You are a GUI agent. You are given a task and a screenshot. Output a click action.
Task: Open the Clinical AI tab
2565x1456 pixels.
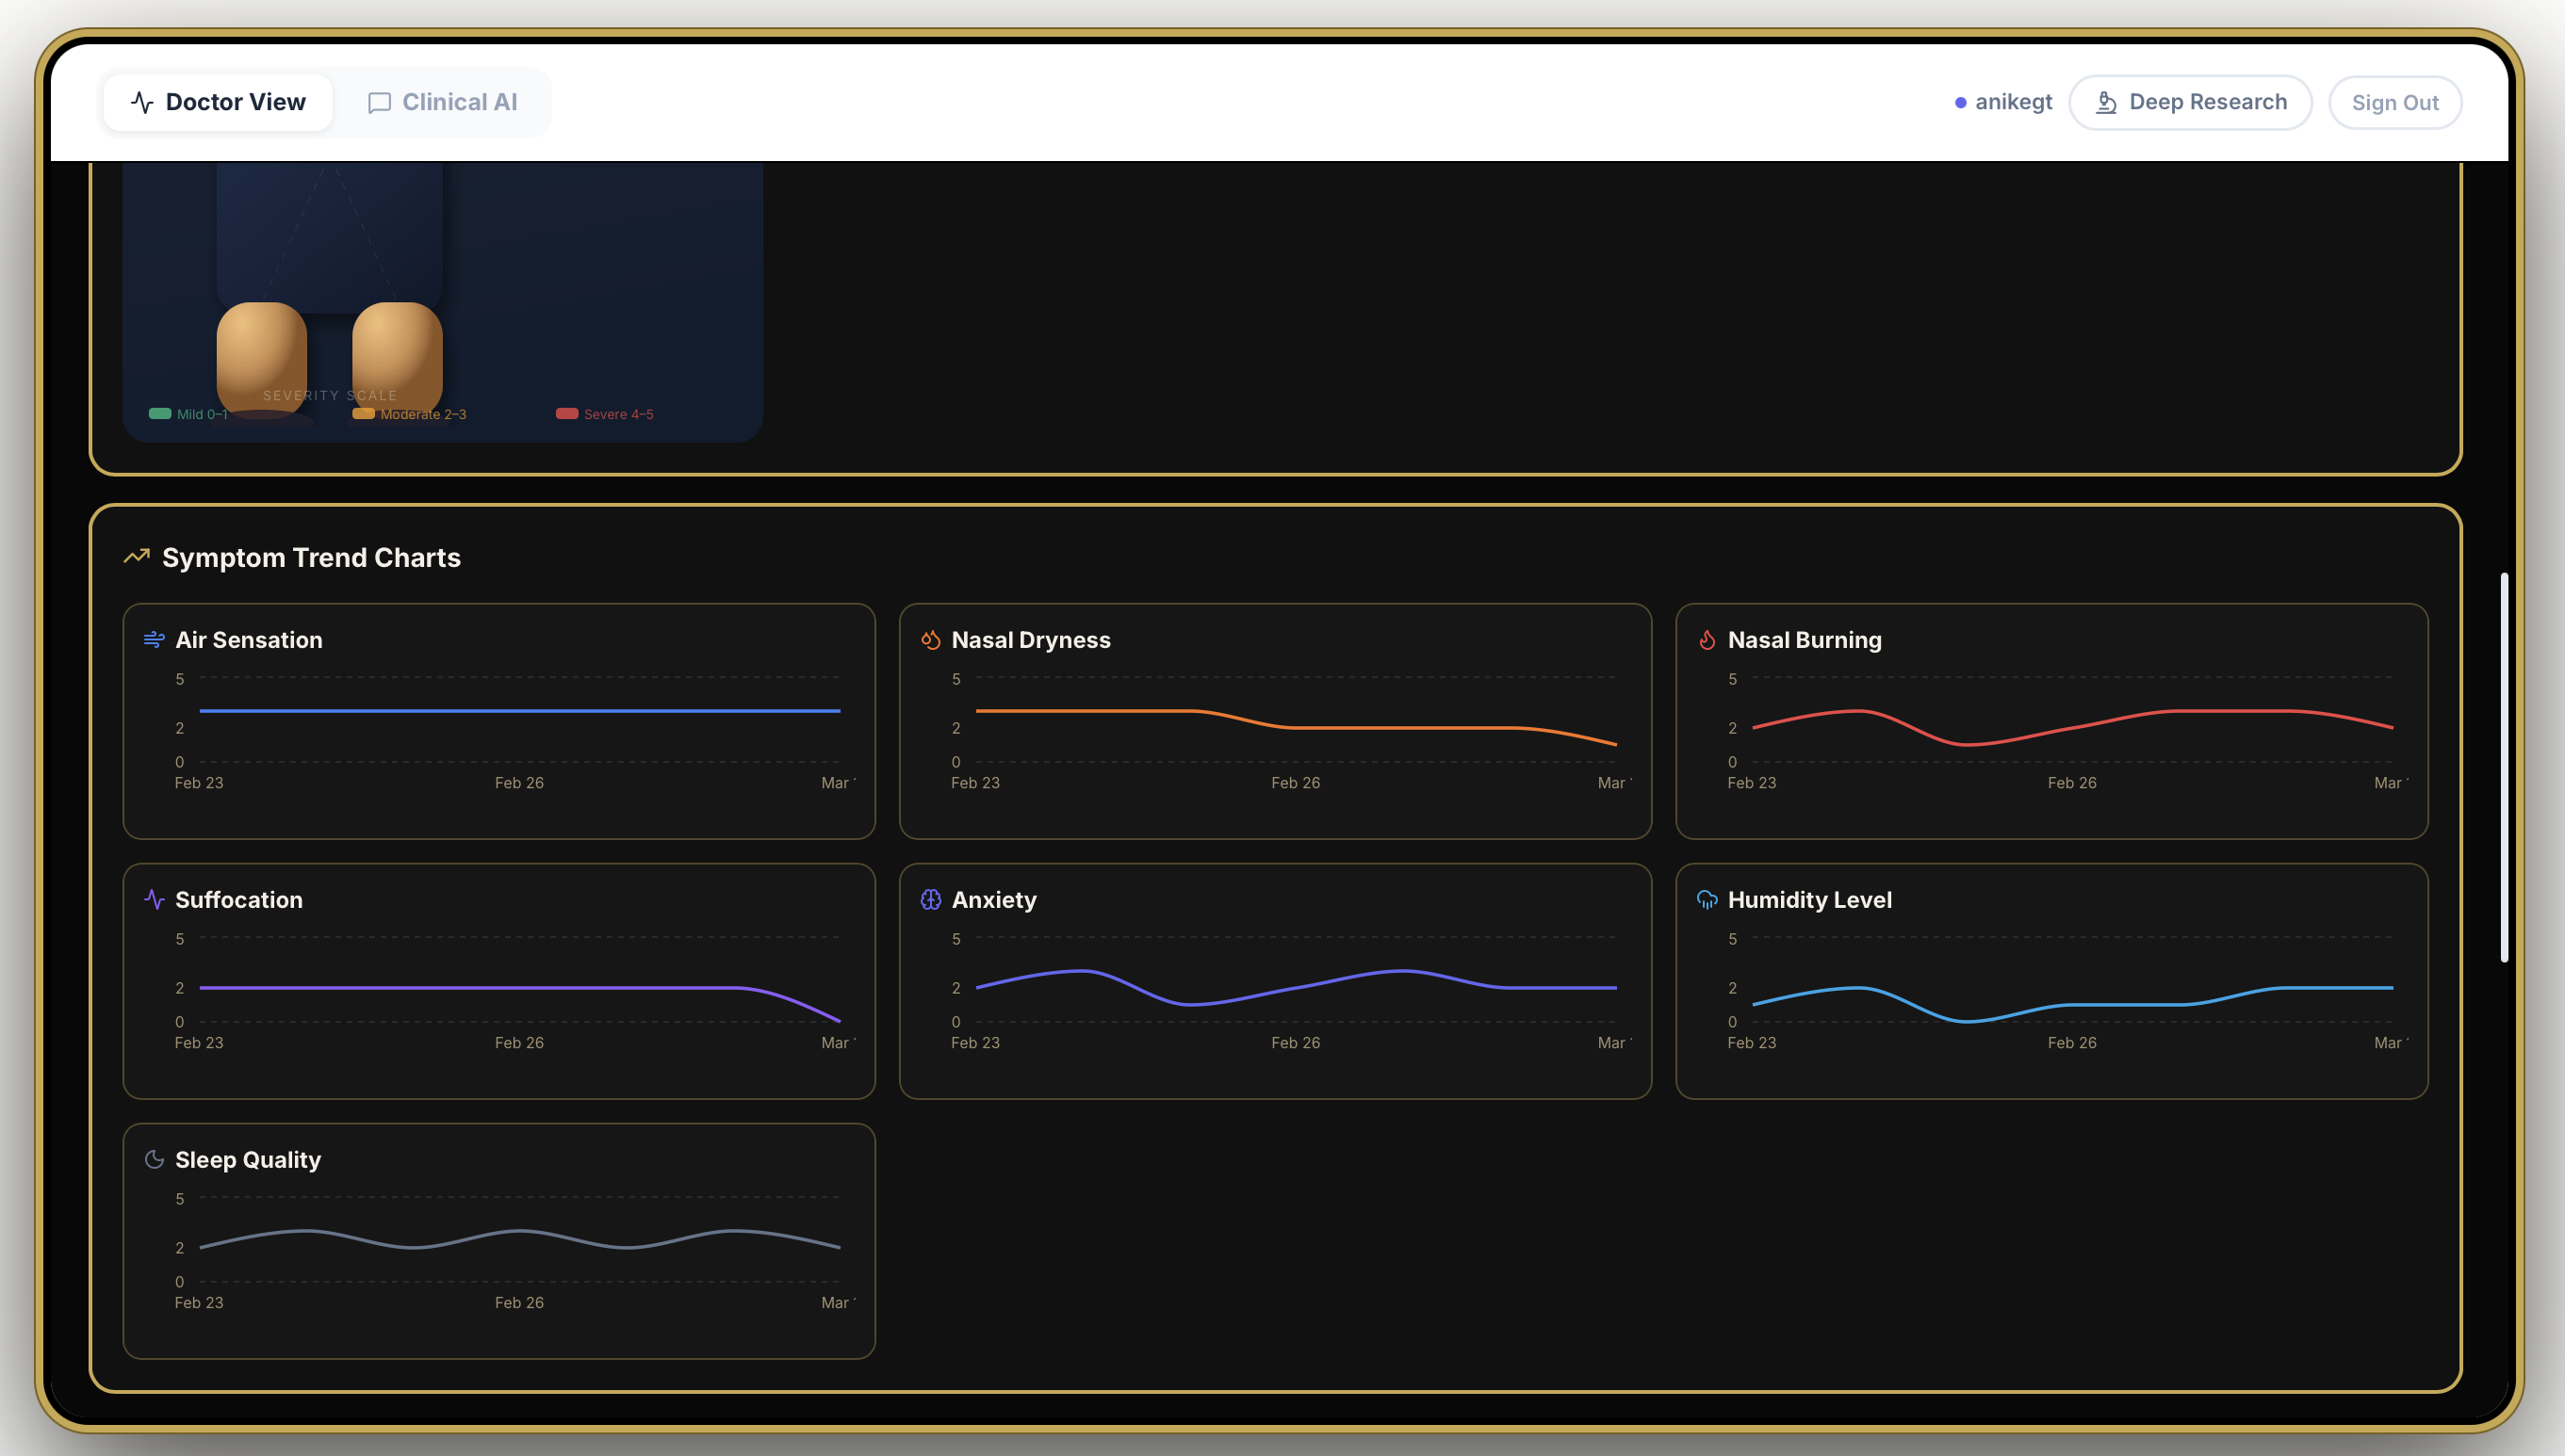click(442, 102)
